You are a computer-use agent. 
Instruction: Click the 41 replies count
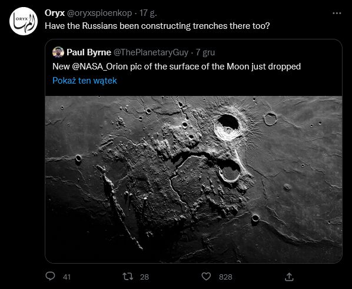[x=67, y=277]
